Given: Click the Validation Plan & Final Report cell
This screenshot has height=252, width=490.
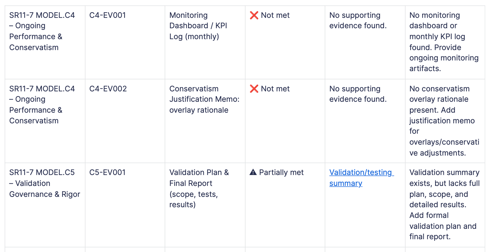Looking at the screenshot, I should click(x=199, y=188).
